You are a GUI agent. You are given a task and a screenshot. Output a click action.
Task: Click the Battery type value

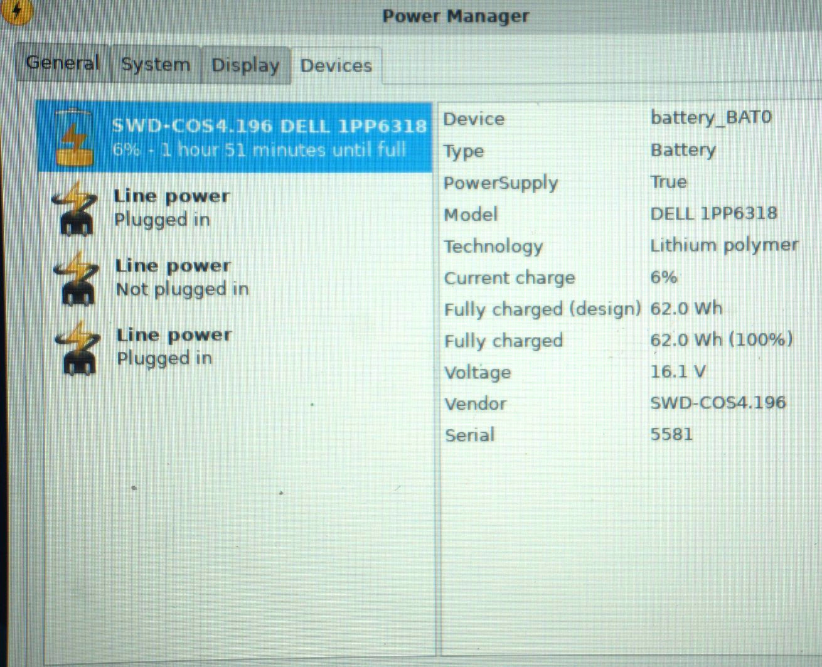pyautogui.click(x=683, y=150)
